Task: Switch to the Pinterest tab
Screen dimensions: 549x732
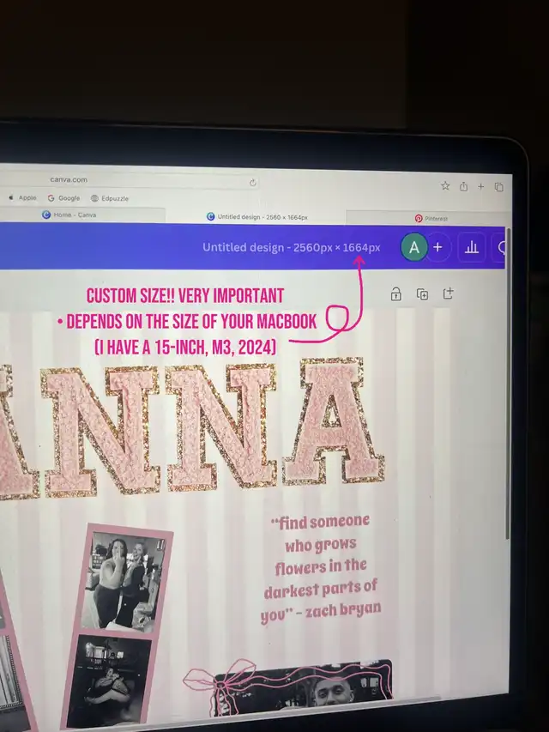Action: pyautogui.click(x=431, y=219)
